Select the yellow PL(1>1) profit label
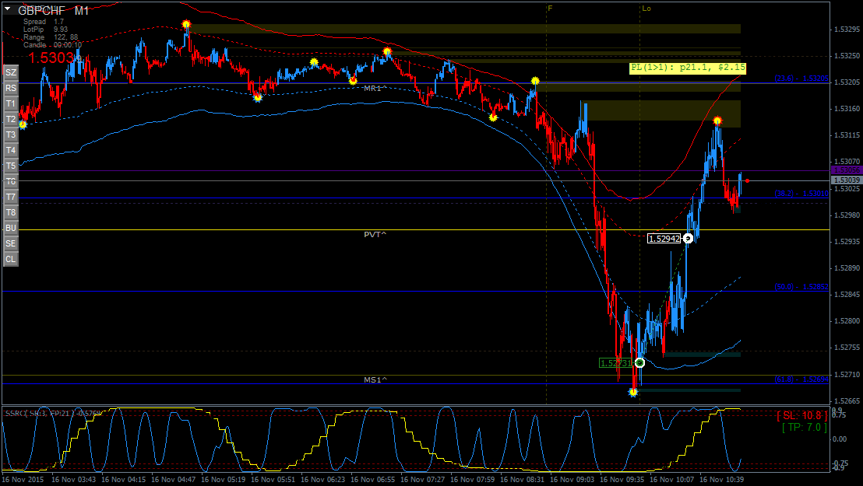The image size is (863, 486). pos(688,68)
